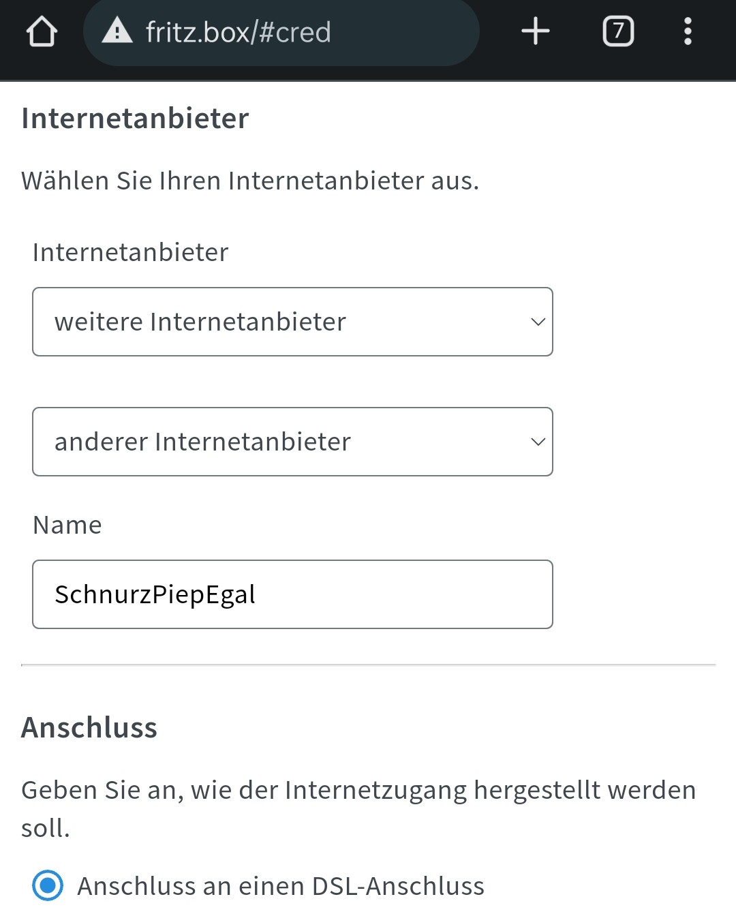This screenshot has width=736, height=914.
Task: Click the chevron on 'anderer Internetanbieter' select
Action: click(x=538, y=442)
